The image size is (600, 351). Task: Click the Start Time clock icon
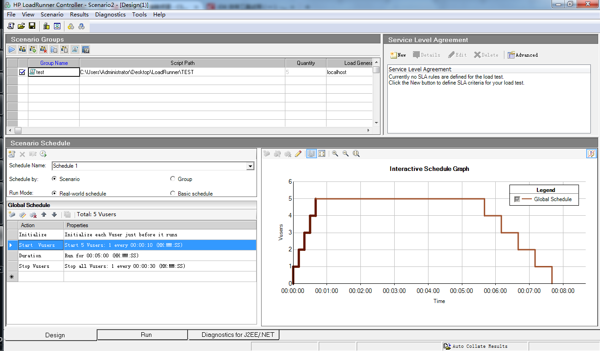click(x=43, y=154)
